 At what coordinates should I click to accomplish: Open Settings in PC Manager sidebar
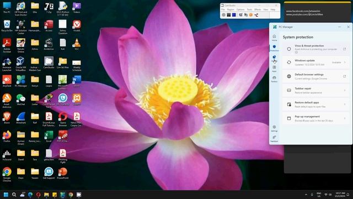pos(274,129)
